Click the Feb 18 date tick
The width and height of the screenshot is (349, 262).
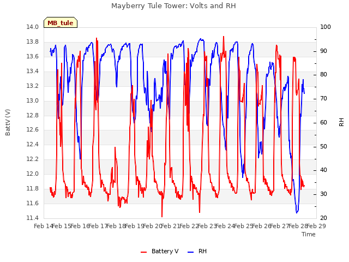[x=116, y=226]
